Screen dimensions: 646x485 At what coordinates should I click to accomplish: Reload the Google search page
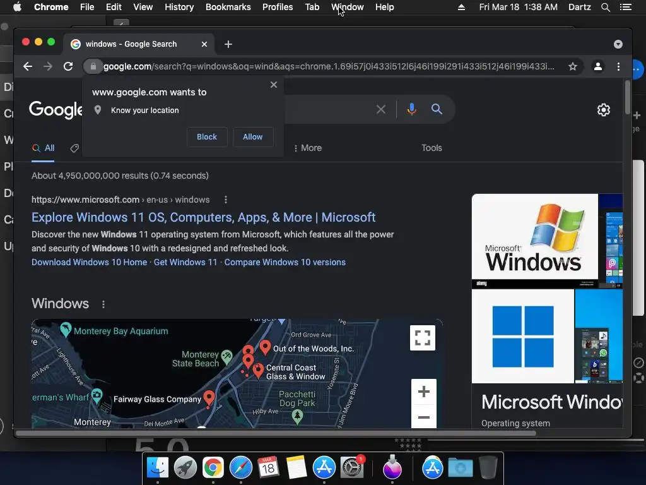tap(68, 66)
